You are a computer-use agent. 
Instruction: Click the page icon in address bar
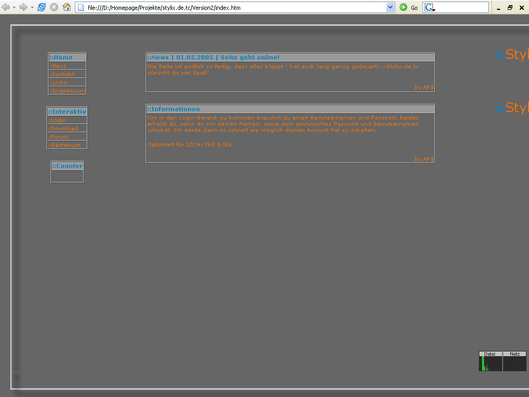click(81, 7)
